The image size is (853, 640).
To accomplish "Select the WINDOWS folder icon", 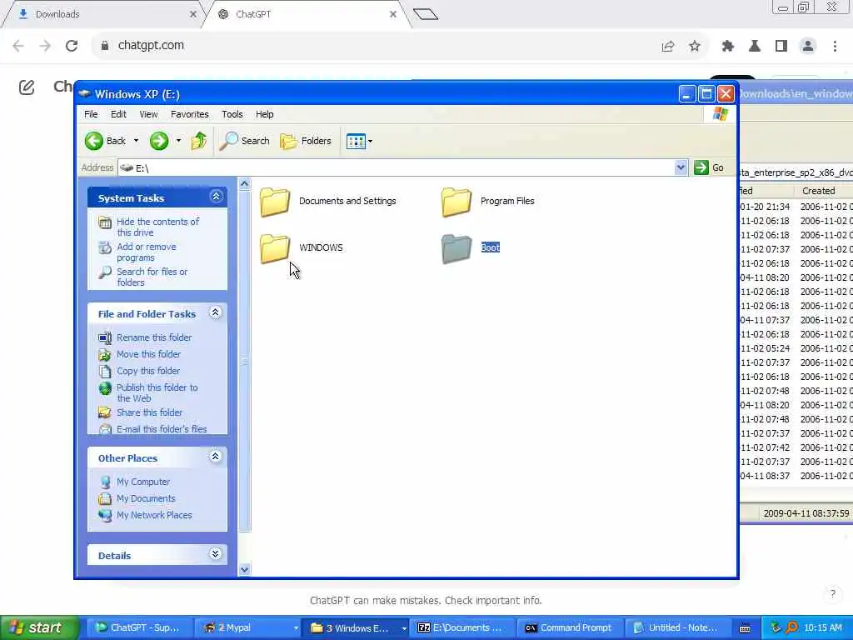I will coord(275,248).
